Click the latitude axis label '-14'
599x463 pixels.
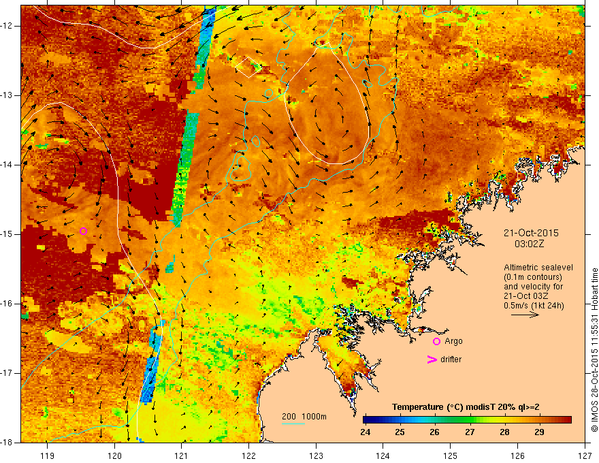pyautogui.click(x=7, y=165)
